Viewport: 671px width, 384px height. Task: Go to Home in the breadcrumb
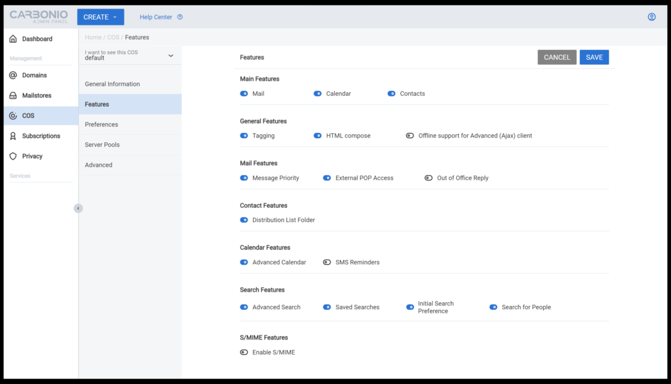pyautogui.click(x=93, y=37)
